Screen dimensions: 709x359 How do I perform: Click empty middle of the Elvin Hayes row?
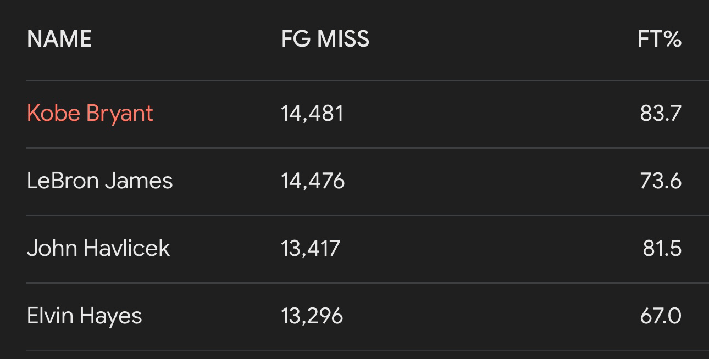tap(489, 316)
